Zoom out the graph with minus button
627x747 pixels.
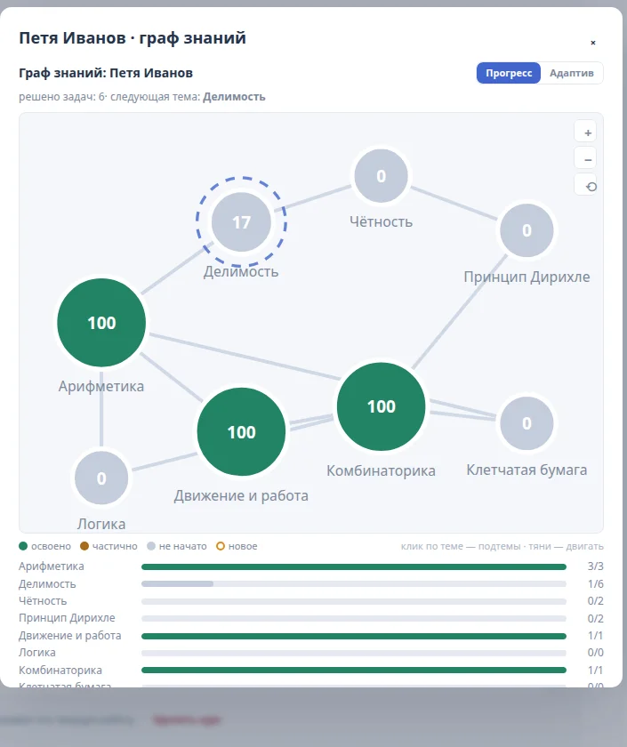point(585,159)
